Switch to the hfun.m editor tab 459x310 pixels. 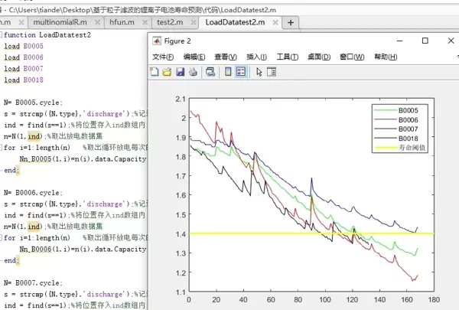[122, 22]
